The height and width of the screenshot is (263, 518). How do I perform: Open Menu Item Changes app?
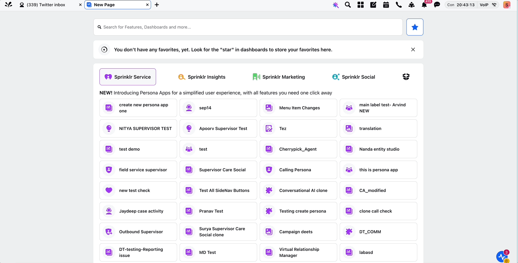point(298,108)
